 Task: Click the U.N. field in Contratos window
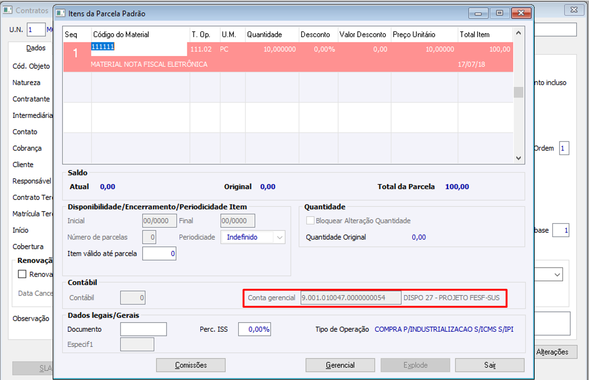pyautogui.click(x=37, y=30)
